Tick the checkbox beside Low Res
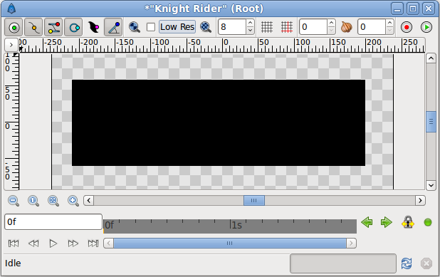The height and width of the screenshot is (277, 440). 151,27
